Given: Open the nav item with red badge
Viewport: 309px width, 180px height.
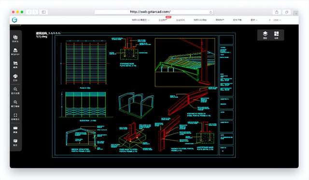Looking at the screenshot, I should [163, 20].
